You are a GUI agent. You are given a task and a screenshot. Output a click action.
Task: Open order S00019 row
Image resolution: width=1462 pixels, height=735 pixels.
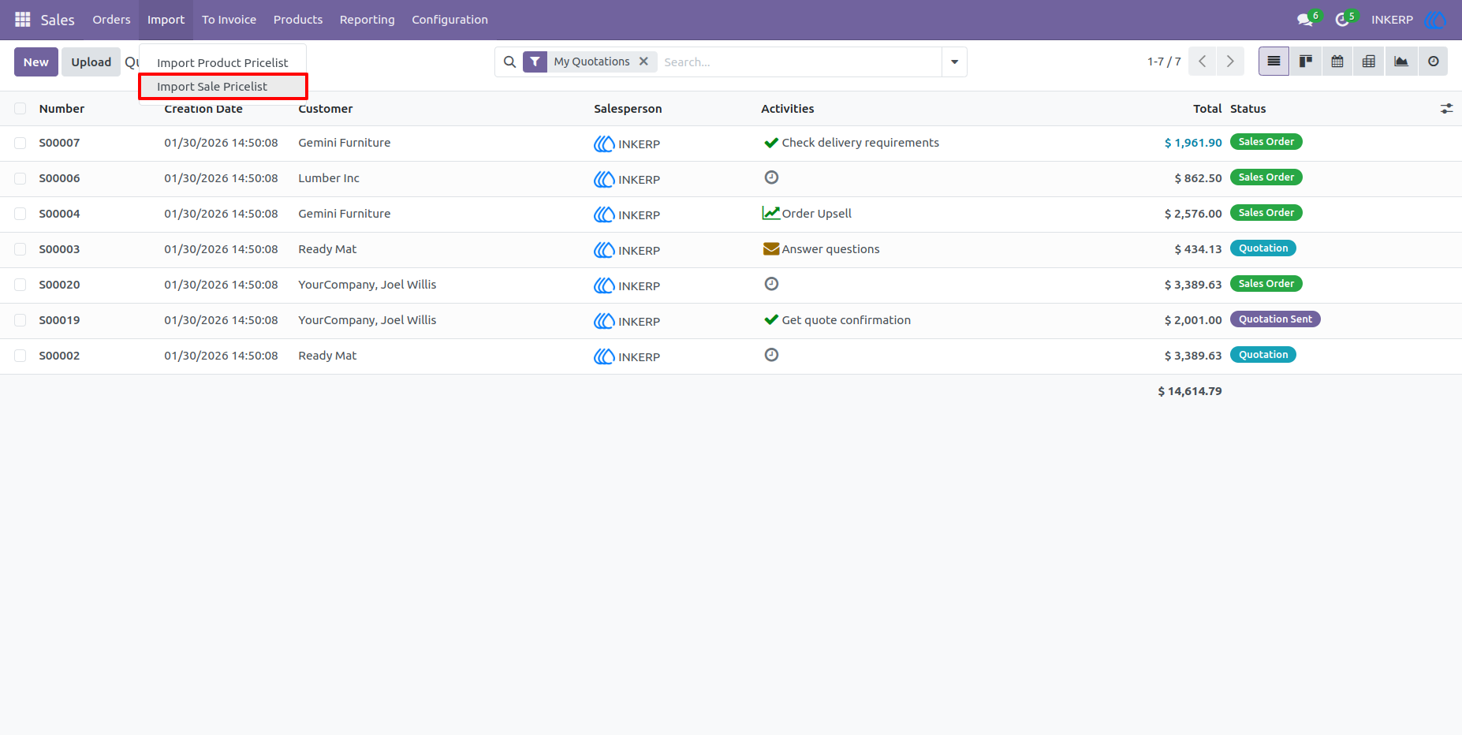731,320
